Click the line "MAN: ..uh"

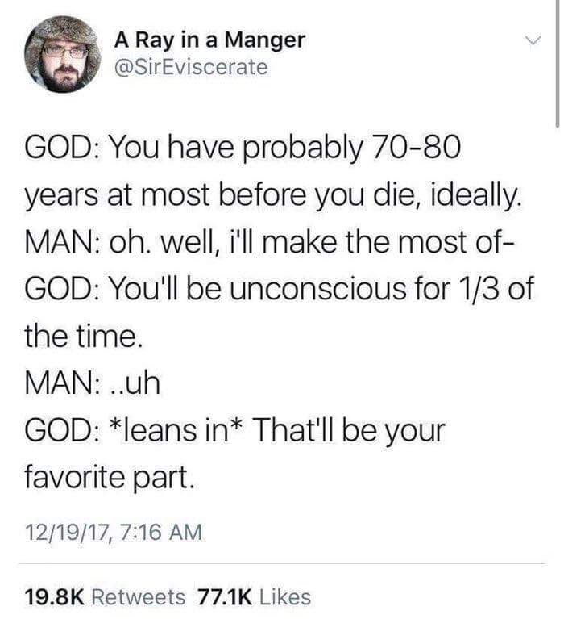(x=93, y=382)
